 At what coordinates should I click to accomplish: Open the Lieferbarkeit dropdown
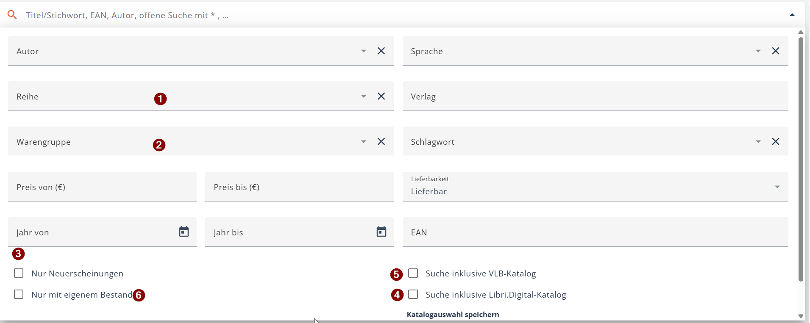coord(777,187)
